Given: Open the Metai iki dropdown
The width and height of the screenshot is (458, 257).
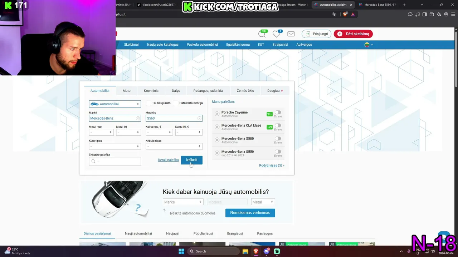Looking at the screenshot, I should point(128,132).
